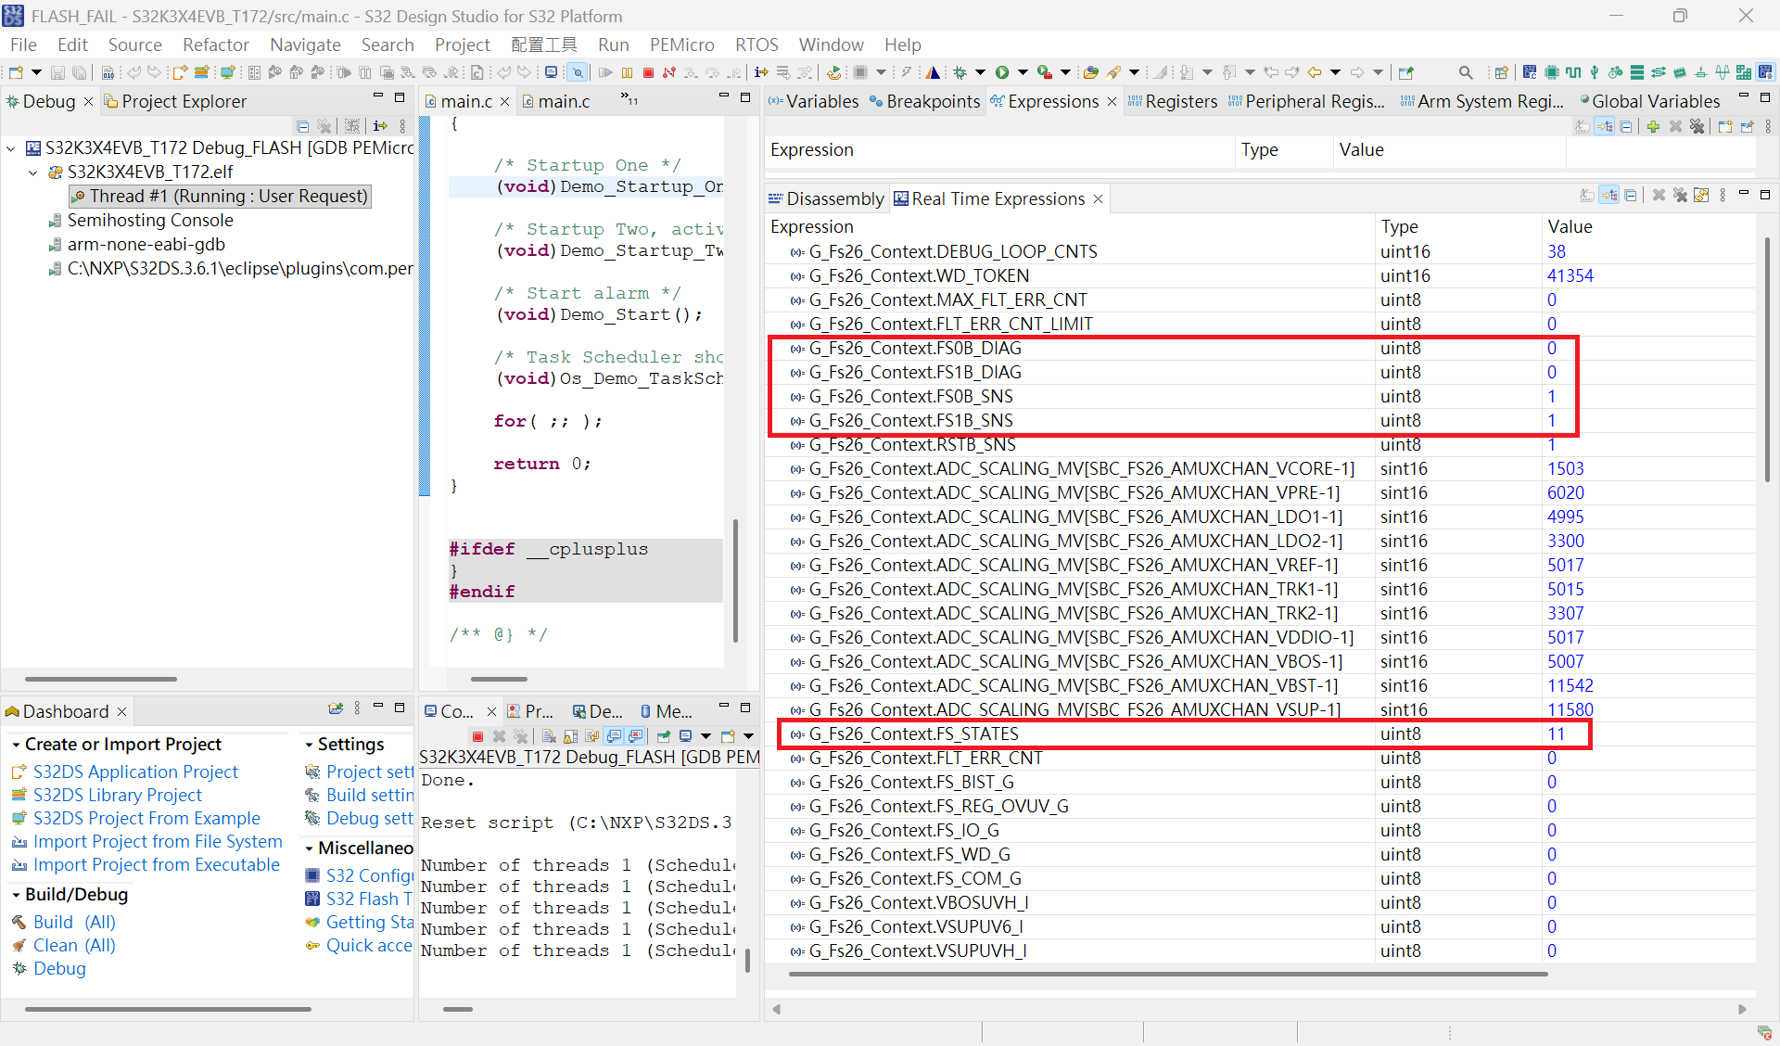
Task: Click the green chip Pins perspective icon
Action: click(x=1551, y=72)
